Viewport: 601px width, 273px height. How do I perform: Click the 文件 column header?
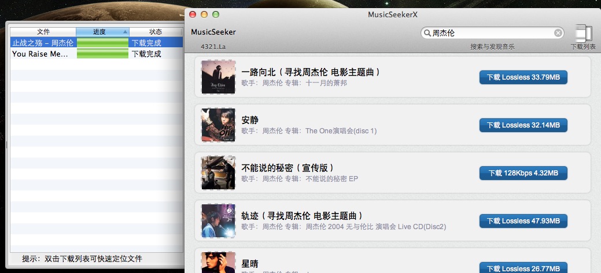(43, 32)
